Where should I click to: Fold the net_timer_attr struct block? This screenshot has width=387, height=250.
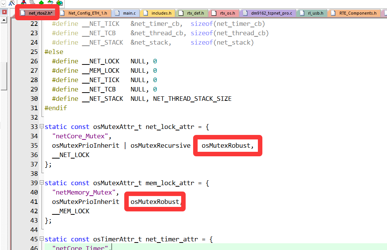(42, 239)
